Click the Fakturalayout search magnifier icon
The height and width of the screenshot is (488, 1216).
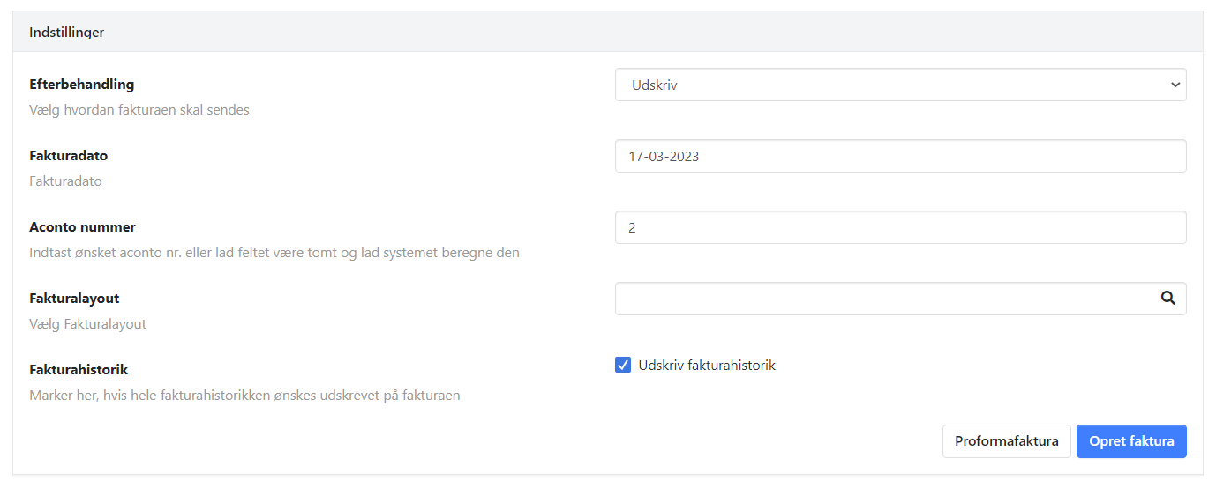[1168, 299]
